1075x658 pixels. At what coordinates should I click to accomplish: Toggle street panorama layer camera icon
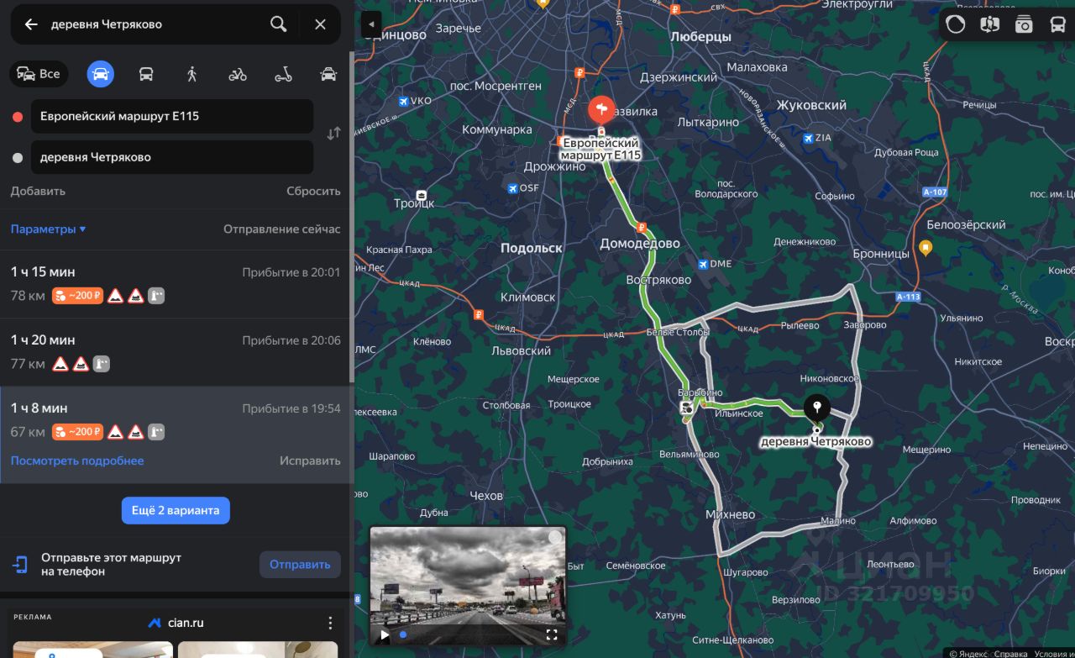1024,24
